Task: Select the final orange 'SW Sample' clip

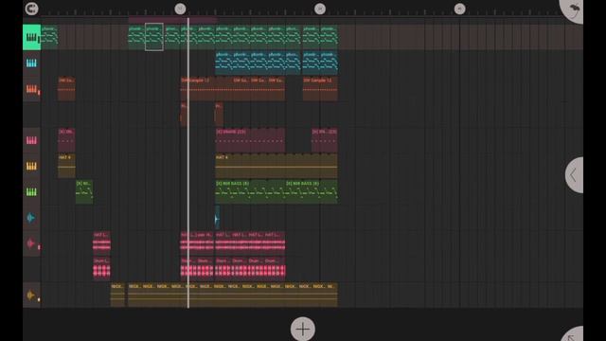Action: pos(320,89)
